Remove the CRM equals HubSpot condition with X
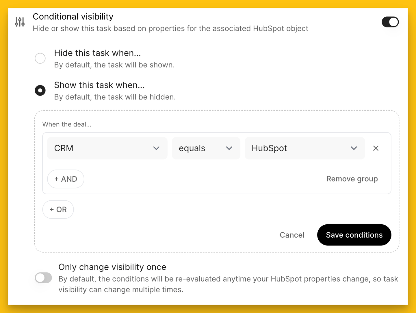The image size is (416, 313). tap(376, 148)
